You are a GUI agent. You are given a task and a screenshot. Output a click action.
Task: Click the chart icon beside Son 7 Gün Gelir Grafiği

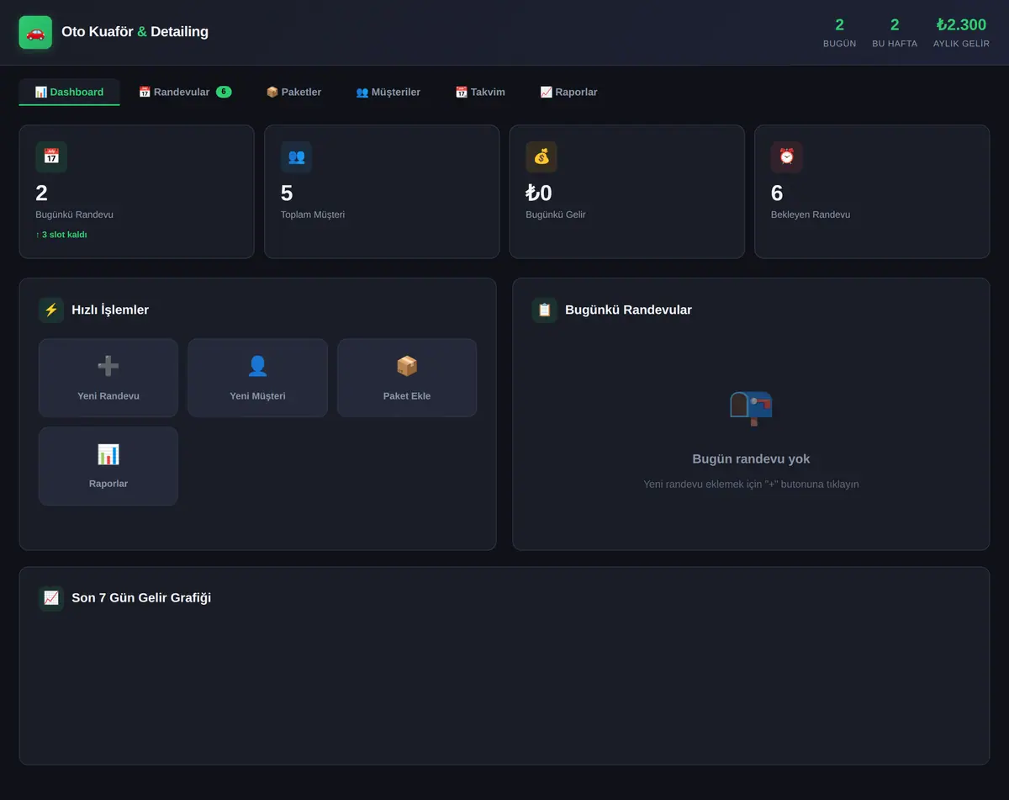tap(51, 598)
